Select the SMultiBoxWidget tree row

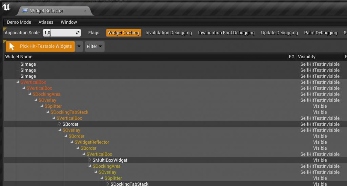click(175, 160)
